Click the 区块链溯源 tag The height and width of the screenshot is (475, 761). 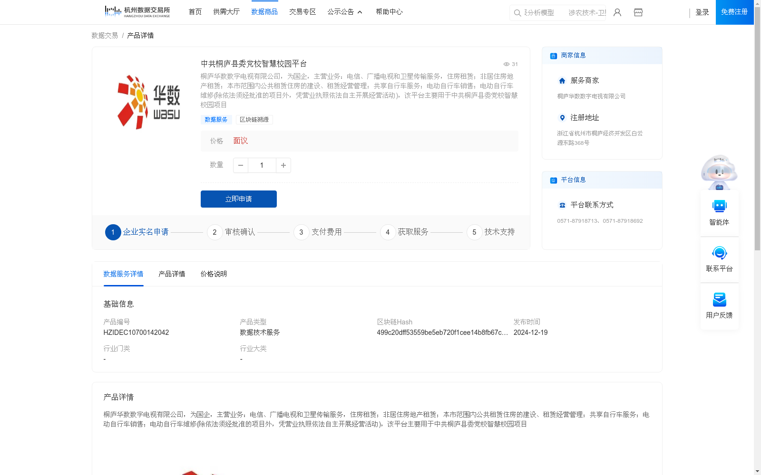[254, 120]
